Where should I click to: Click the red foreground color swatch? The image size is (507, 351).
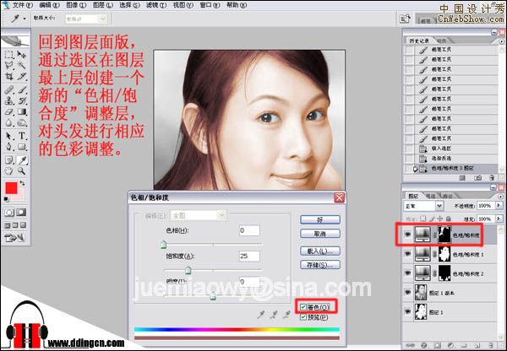pos(11,188)
